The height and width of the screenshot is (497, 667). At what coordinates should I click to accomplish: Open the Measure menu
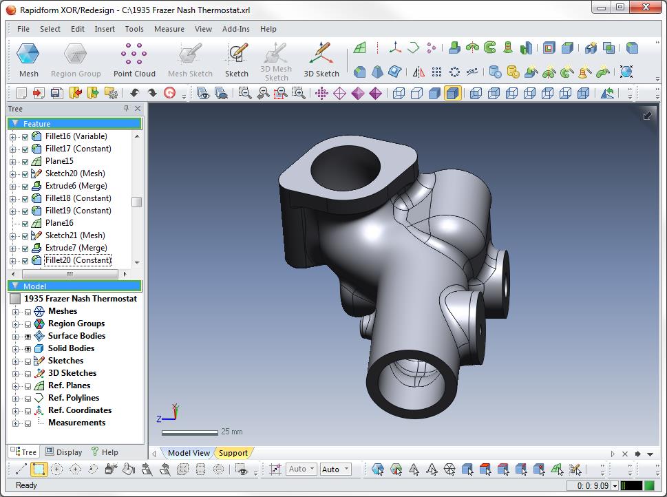tap(169, 29)
